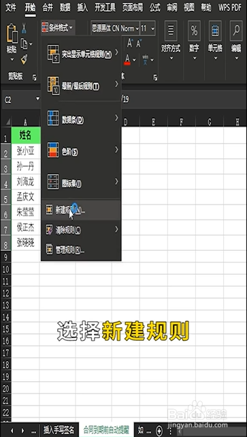This screenshot has height=437, width=247.
Task: Select the Format Painter brush icon
Action: [24, 59]
